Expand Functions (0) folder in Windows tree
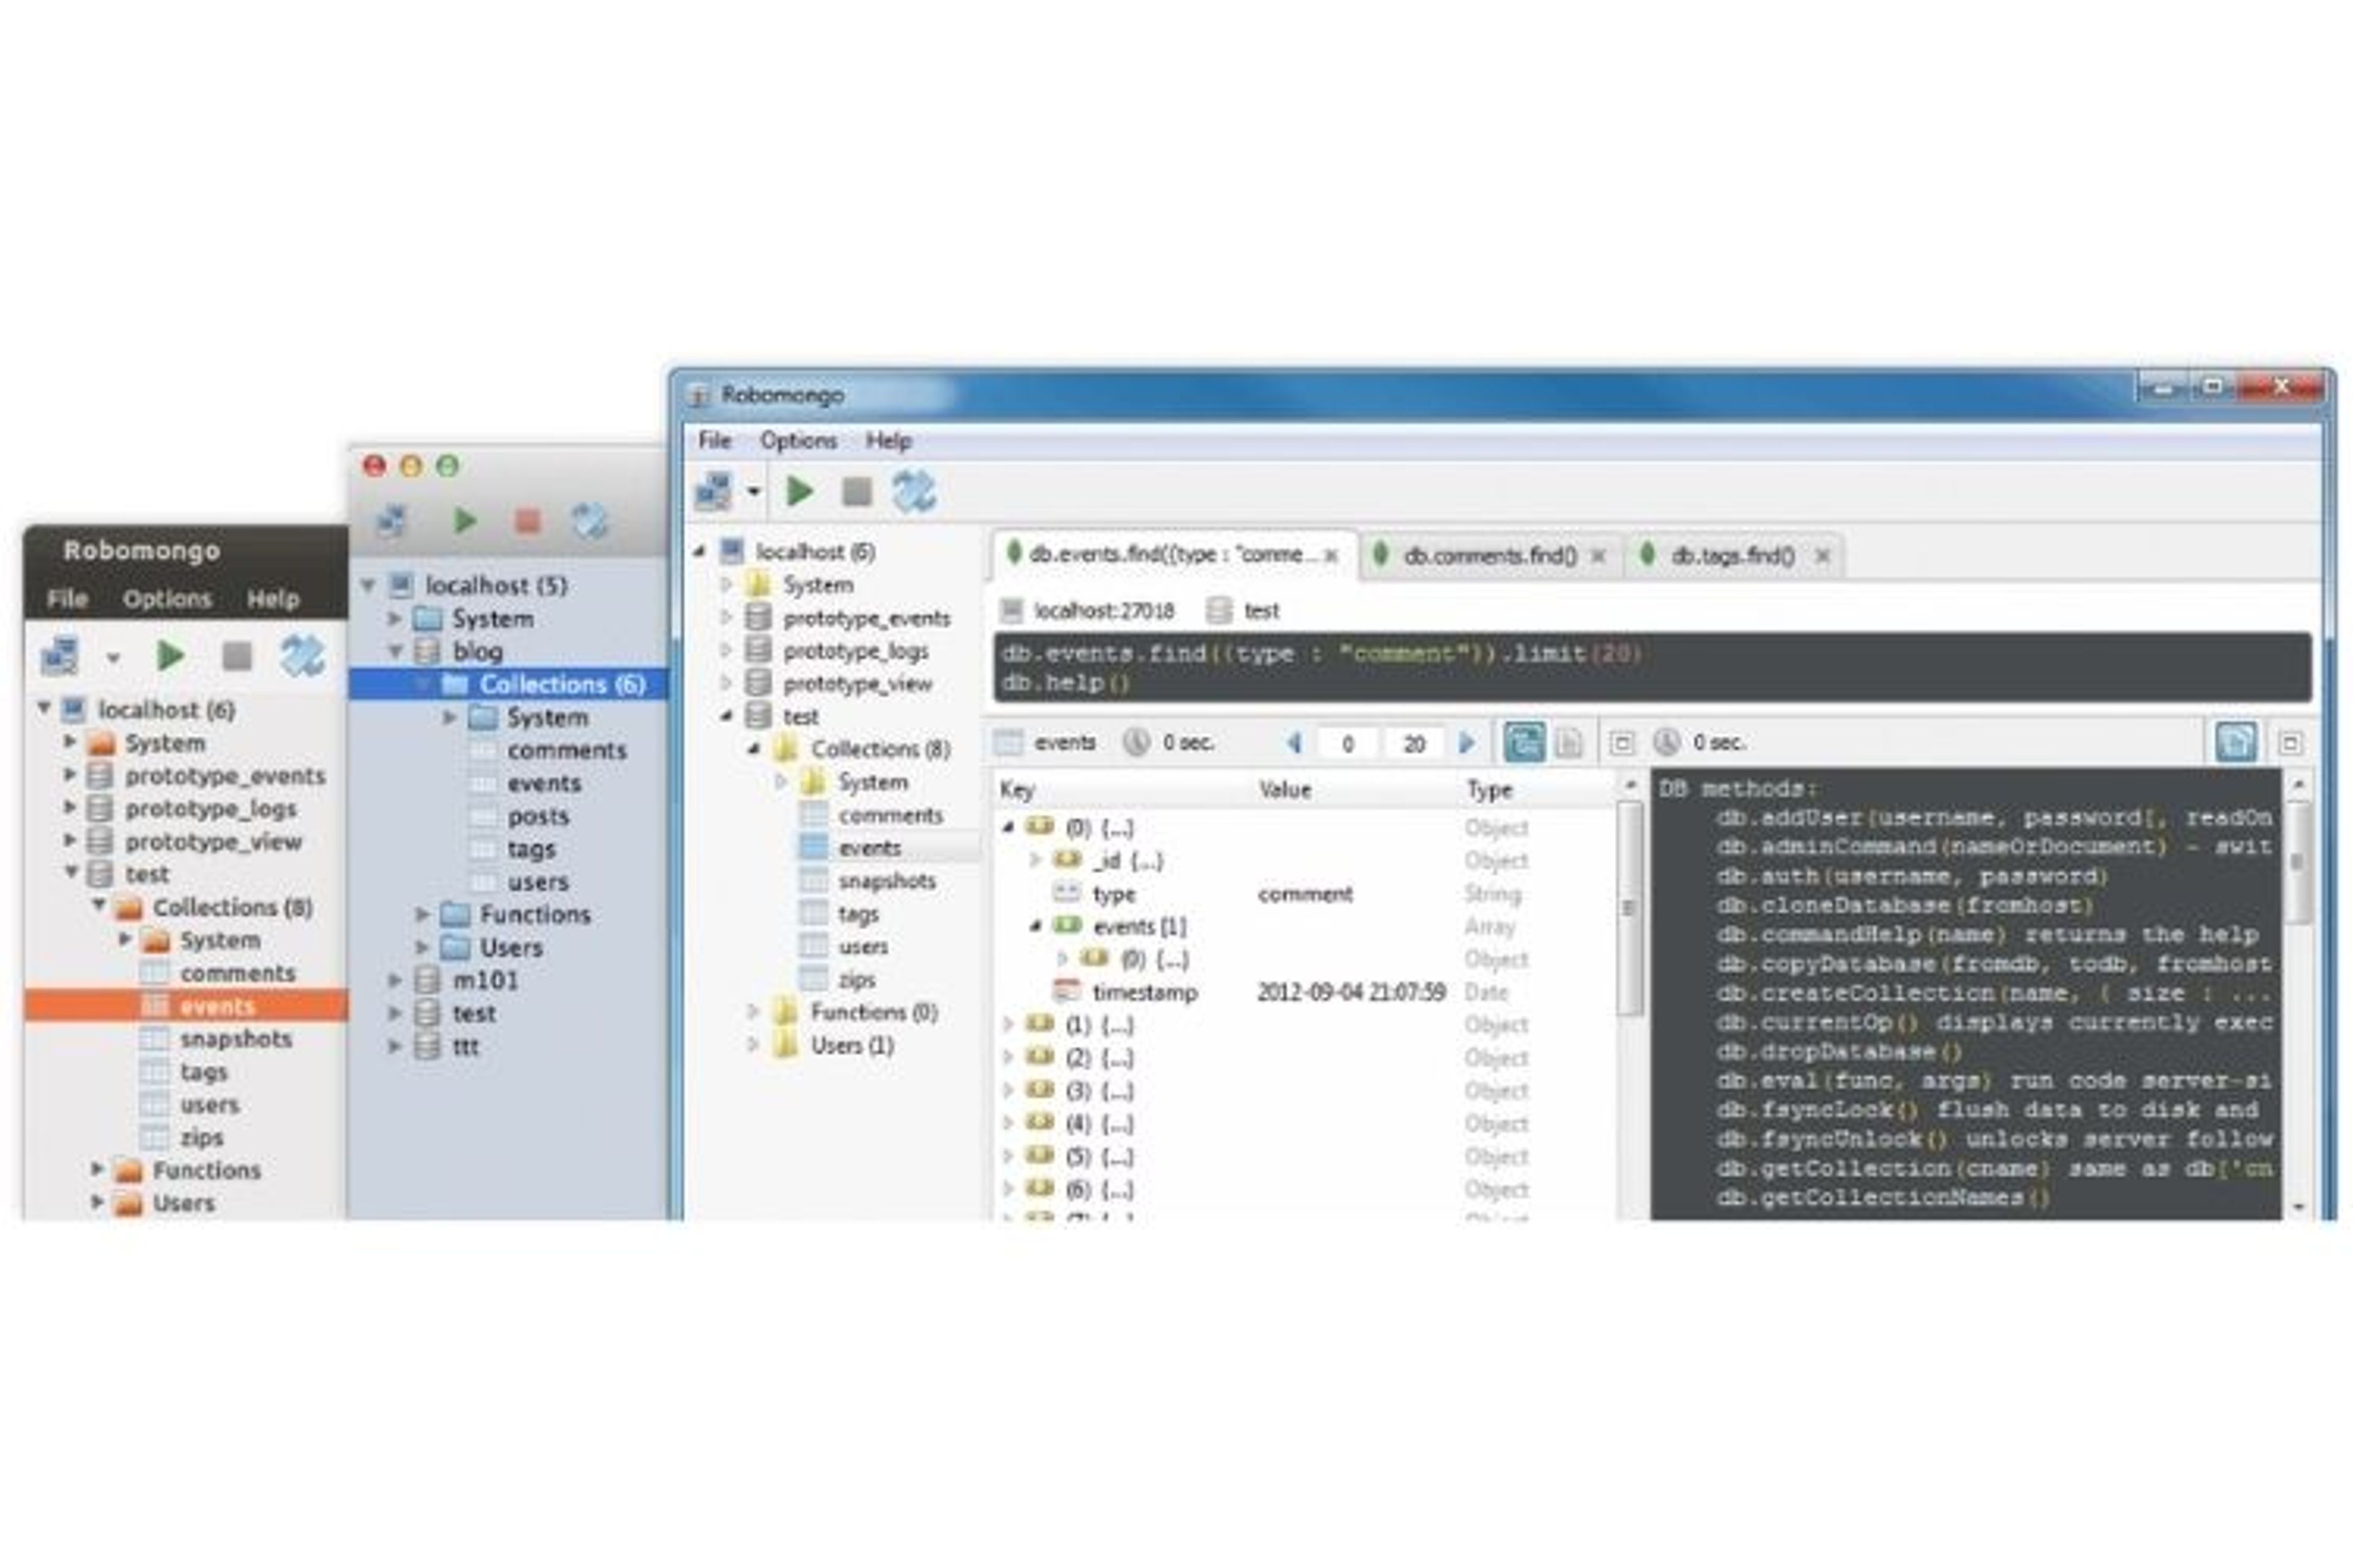The height and width of the screenshot is (1568, 2353). pyautogui.click(x=752, y=1012)
